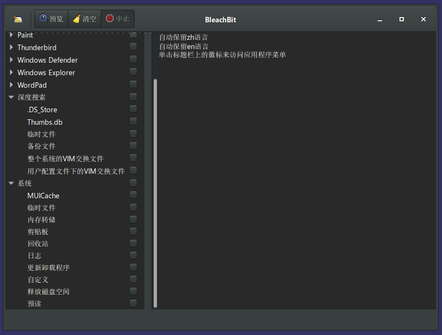
Task: Click the 自动保留zh语言 log line
Action: (x=184, y=37)
